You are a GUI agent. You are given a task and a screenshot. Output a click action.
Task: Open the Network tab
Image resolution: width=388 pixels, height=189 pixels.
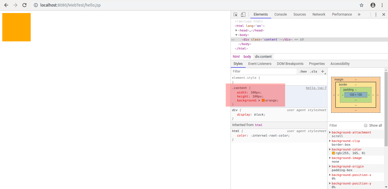319,14
